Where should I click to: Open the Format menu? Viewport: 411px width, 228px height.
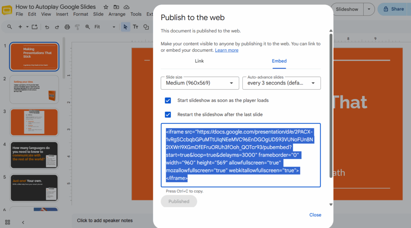81,14
